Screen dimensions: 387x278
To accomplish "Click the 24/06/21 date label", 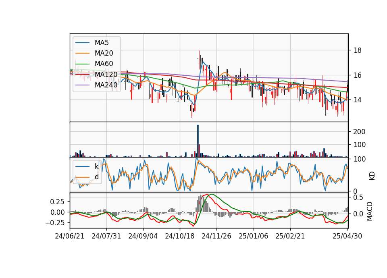I will [70, 236].
